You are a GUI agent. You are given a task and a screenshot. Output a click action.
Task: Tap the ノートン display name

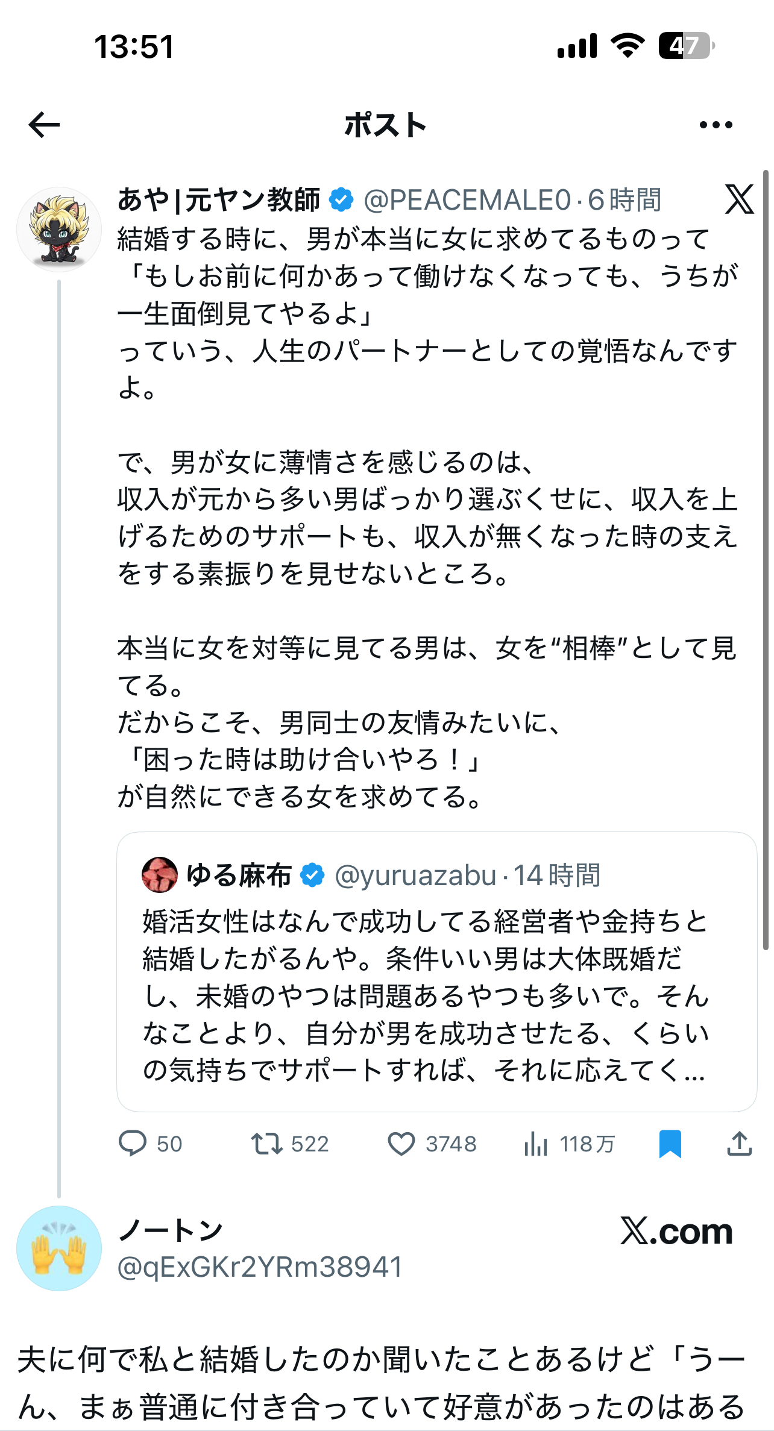pyautogui.click(x=171, y=1230)
